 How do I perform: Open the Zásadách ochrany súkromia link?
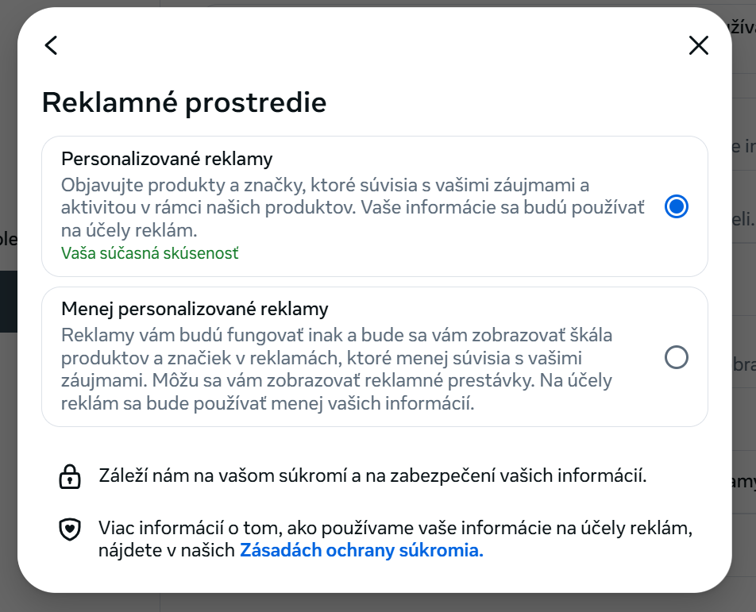pyautogui.click(x=361, y=550)
